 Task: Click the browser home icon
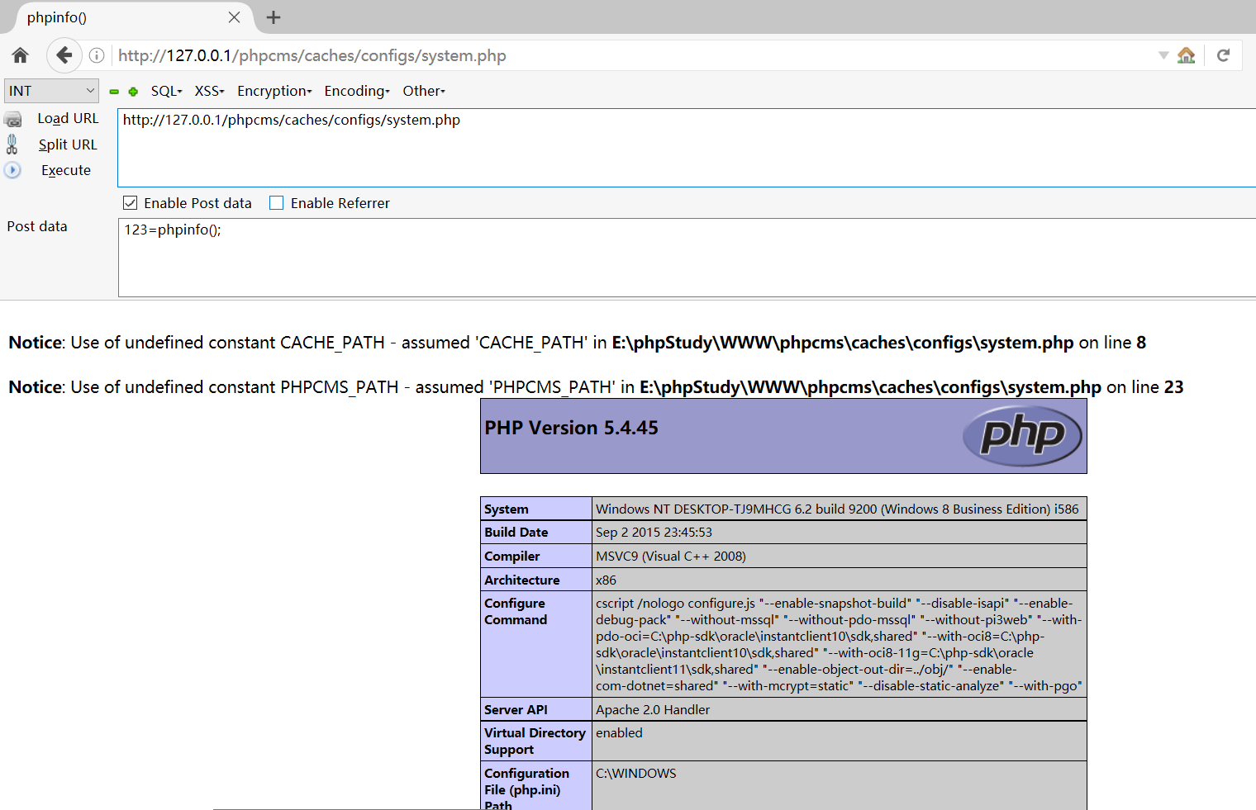coord(21,55)
